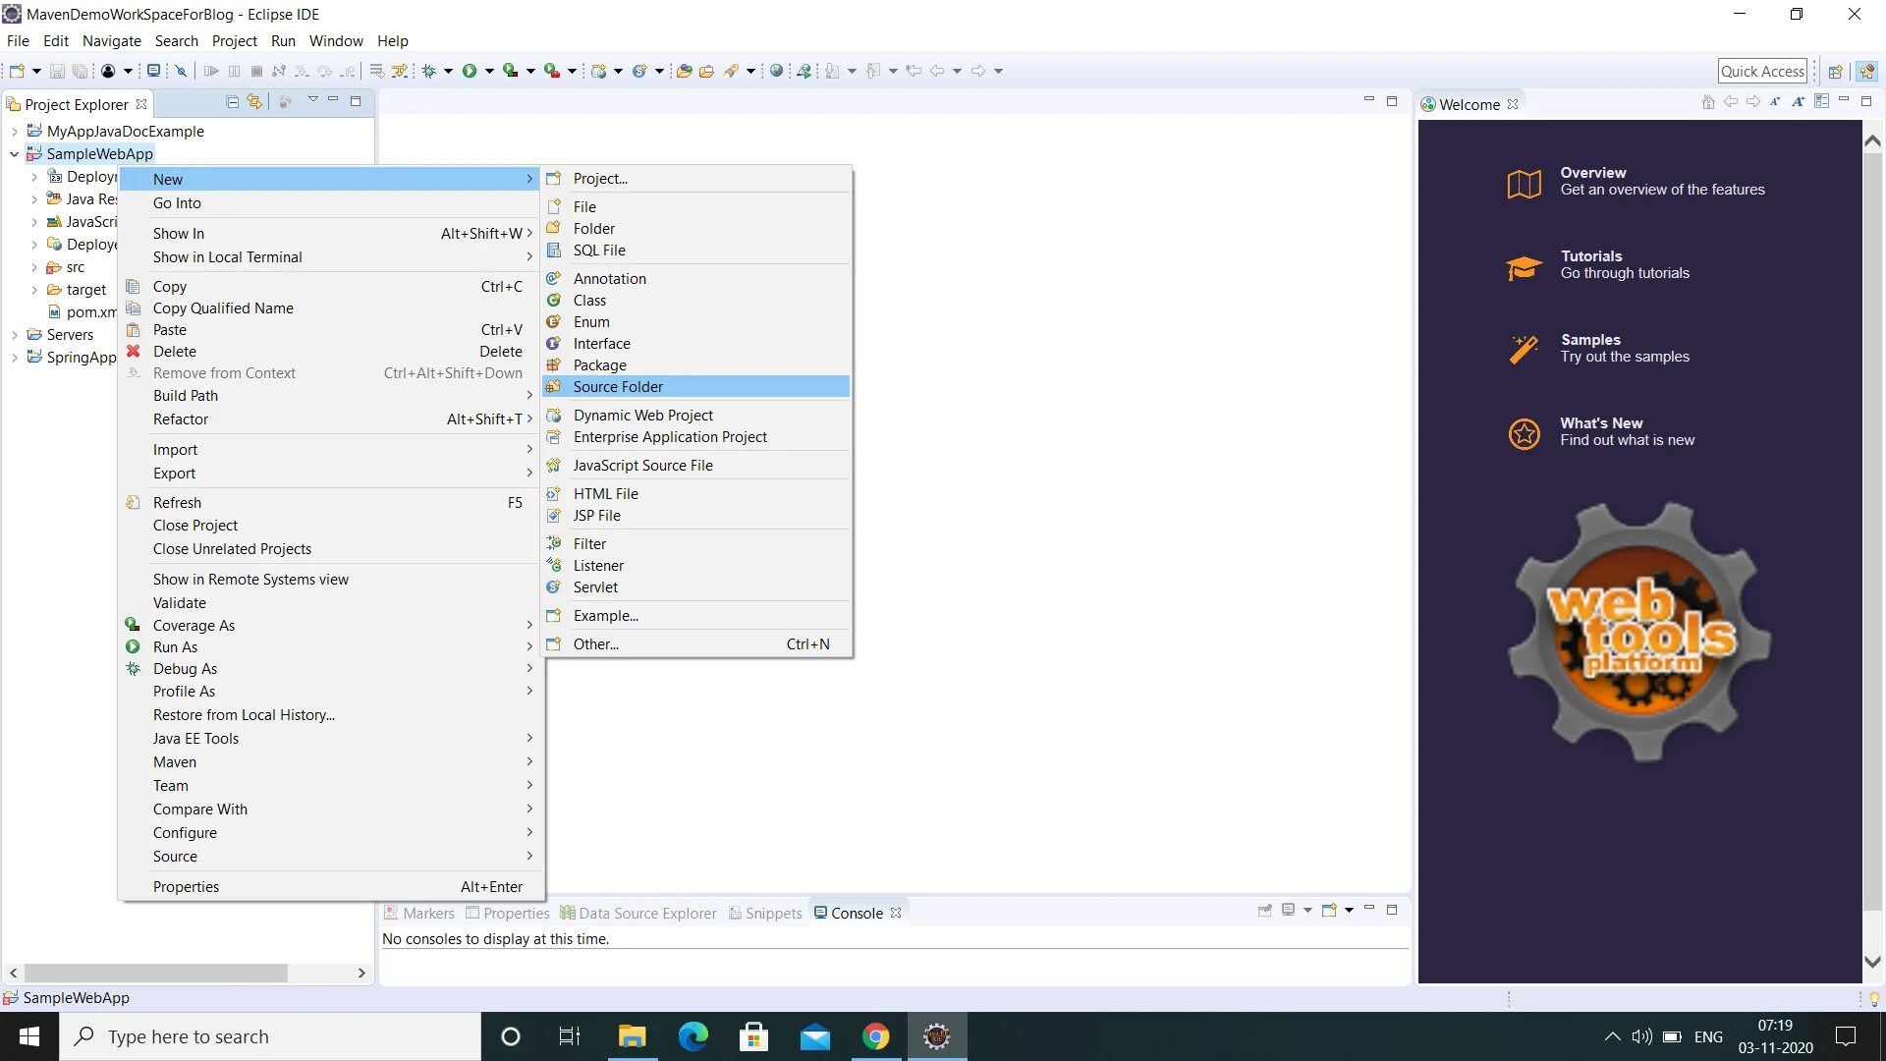This screenshot has height=1061, width=1886.
Task: Click Project Explorer horizontal scrollbar thumb
Action: point(156,974)
